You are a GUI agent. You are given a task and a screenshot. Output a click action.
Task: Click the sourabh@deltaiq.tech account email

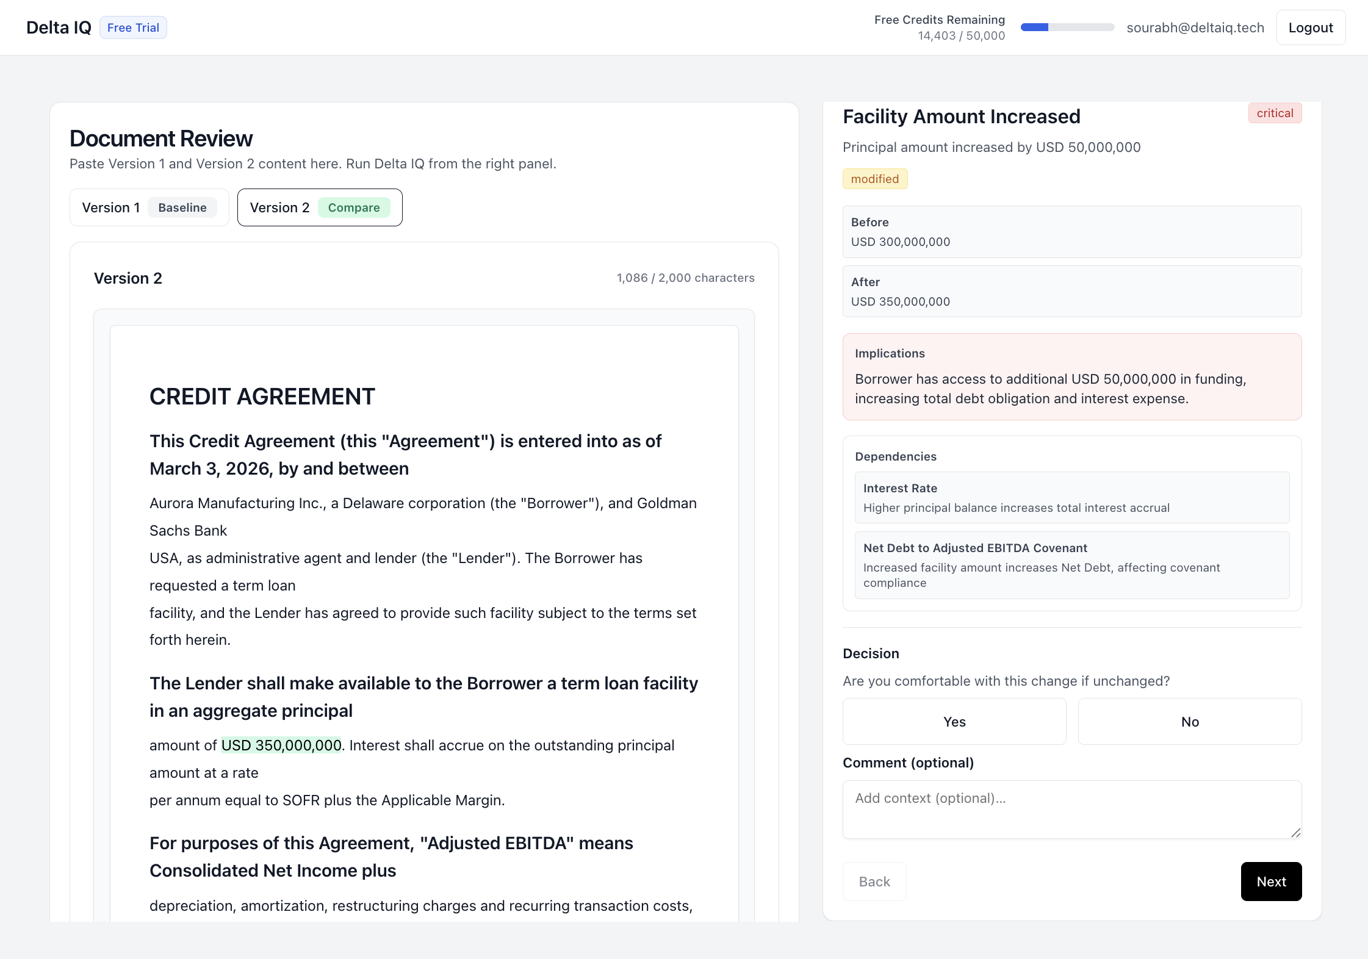[1195, 27]
